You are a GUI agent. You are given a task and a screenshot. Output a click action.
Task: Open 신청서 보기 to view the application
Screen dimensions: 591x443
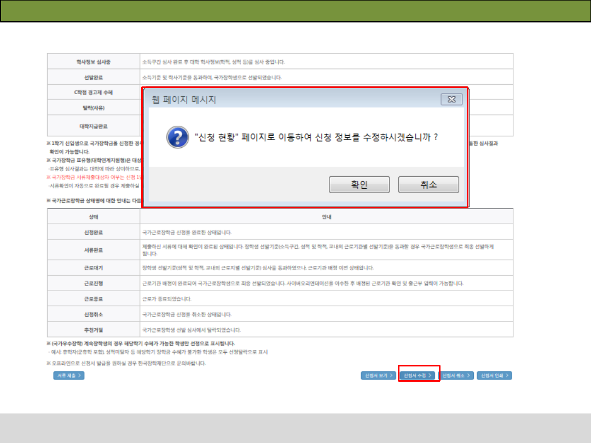[x=378, y=376]
